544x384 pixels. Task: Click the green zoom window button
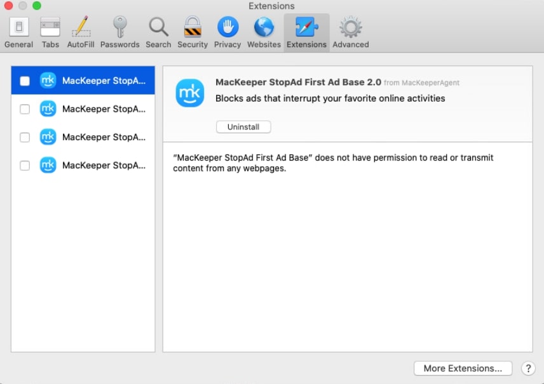click(36, 6)
